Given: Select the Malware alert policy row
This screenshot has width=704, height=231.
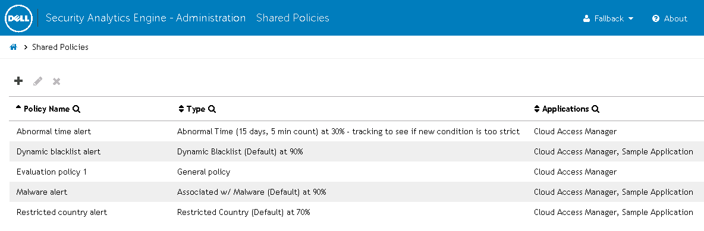Looking at the screenshot, I should (357, 192).
